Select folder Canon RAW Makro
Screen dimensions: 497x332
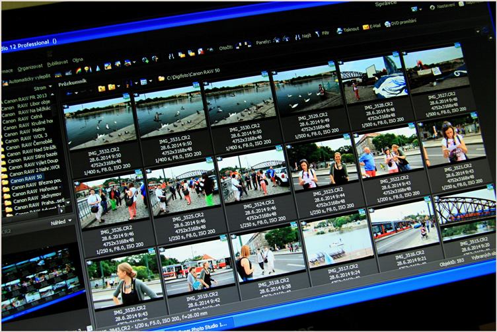[24, 132]
